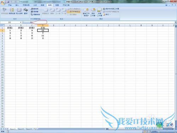177x133 pixels.
Task: Open the Developer (开发工具) ribbon tab
Action: tap(66, 5)
